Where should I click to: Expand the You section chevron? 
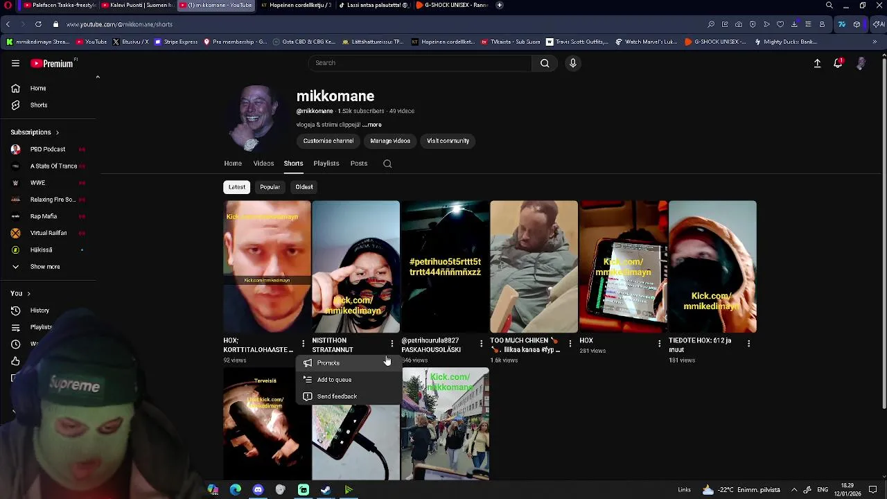click(28, 294)
